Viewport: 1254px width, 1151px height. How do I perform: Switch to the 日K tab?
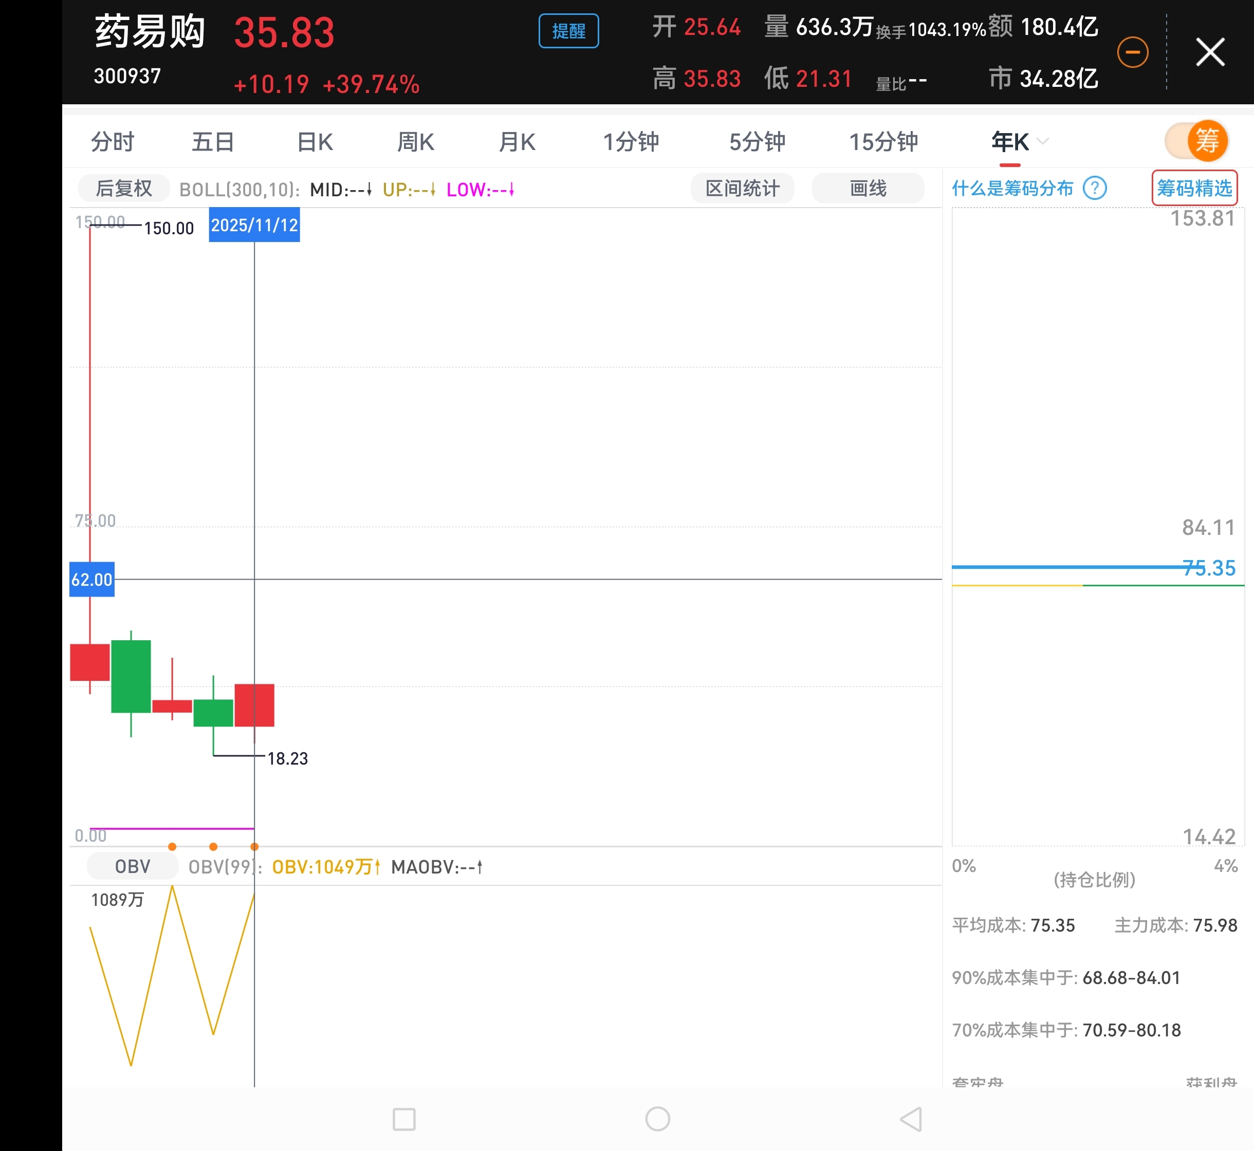pyautogui.click(x=315, y=142)
